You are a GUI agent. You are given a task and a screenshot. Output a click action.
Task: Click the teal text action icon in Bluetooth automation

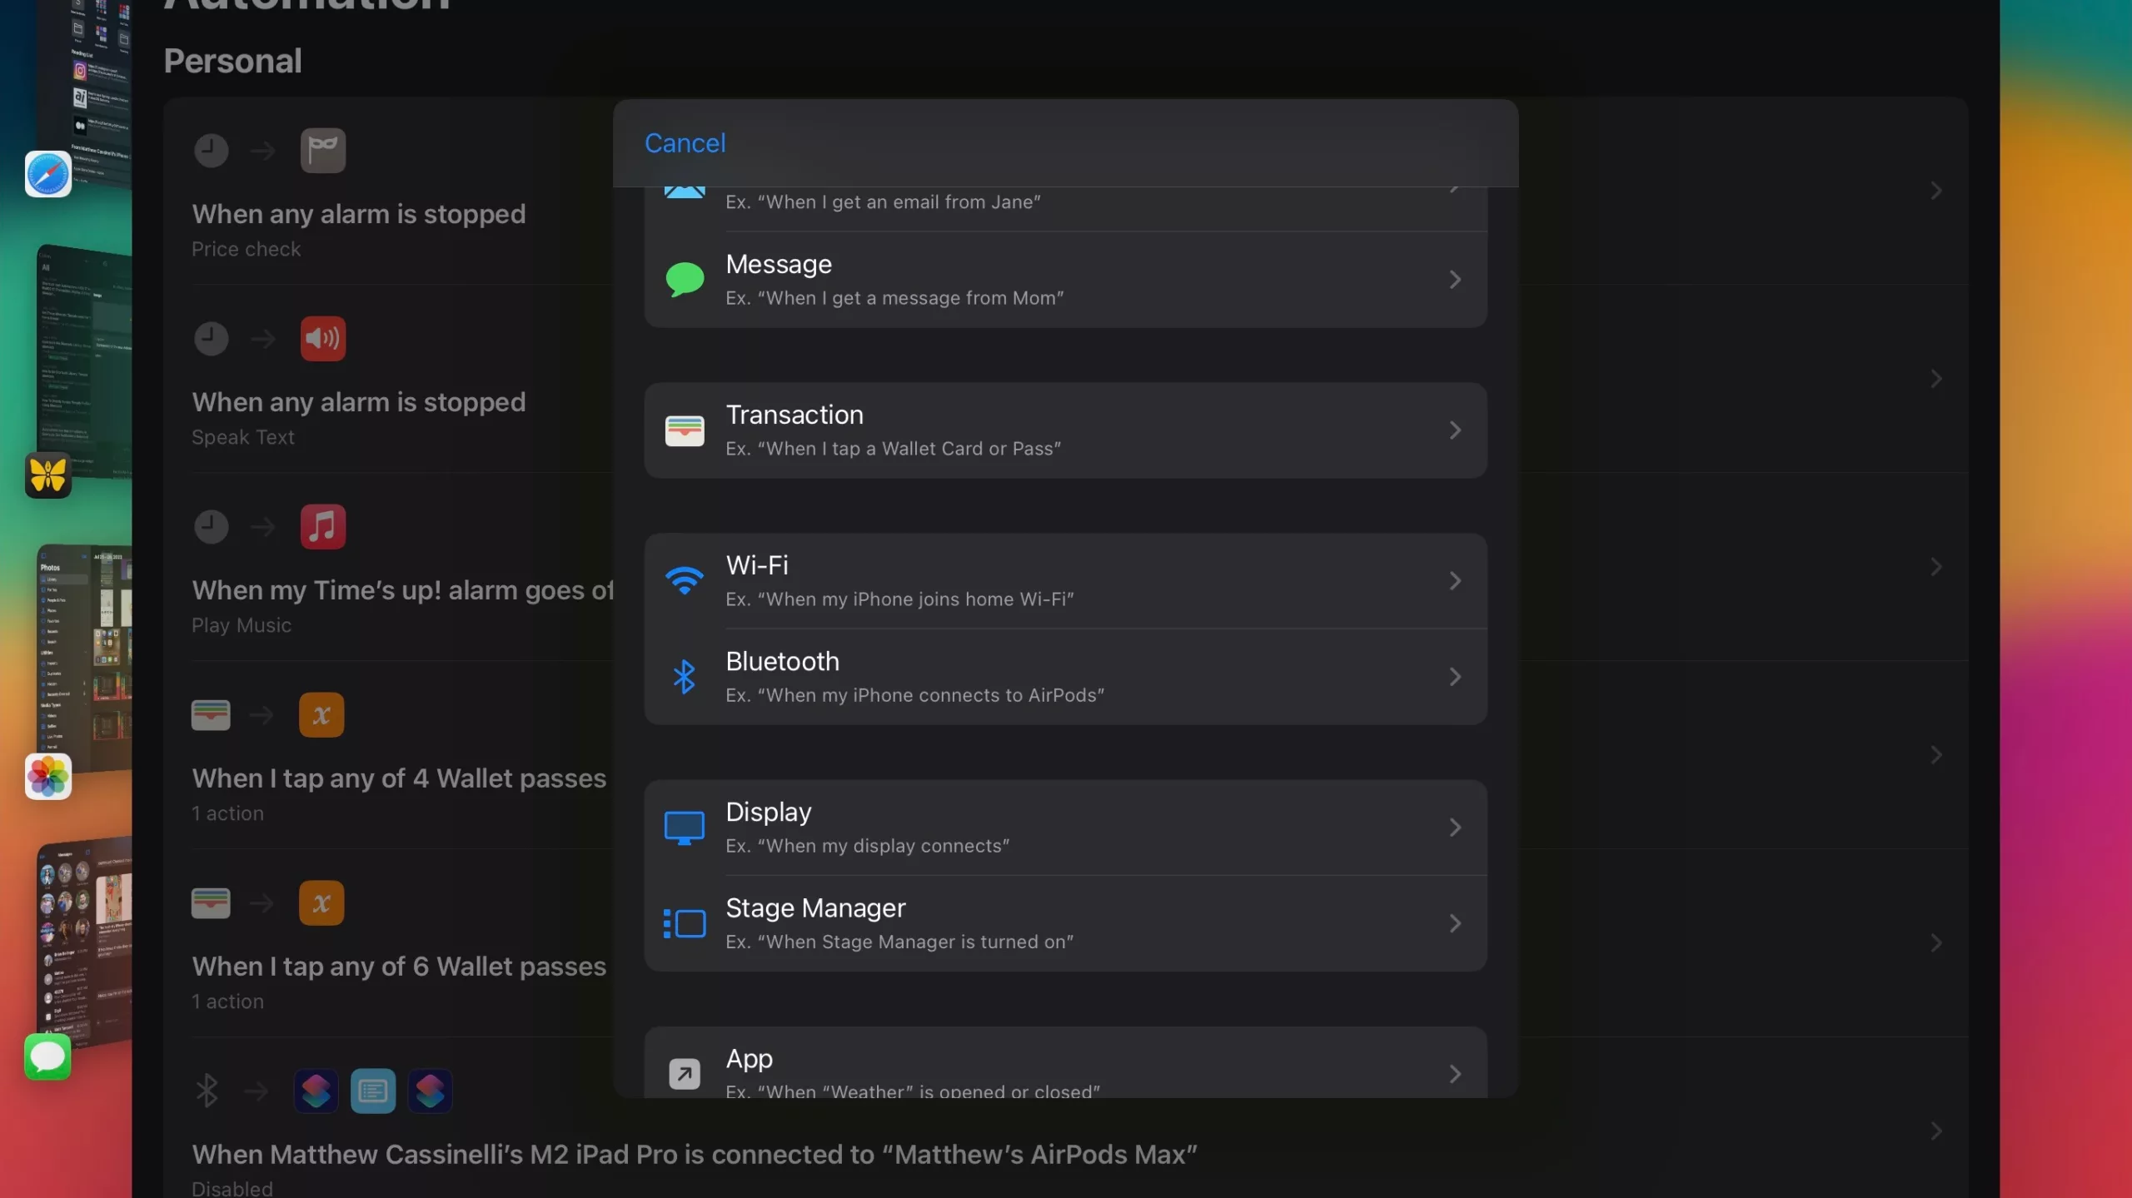click(x=373, y=1091)
